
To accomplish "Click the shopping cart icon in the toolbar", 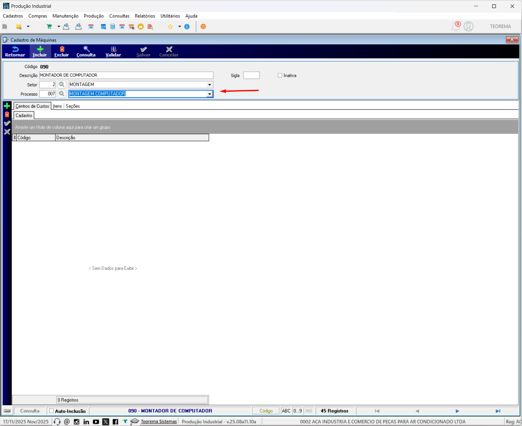I will coord(49,26).
